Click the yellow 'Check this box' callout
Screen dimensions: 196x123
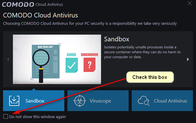150,77
